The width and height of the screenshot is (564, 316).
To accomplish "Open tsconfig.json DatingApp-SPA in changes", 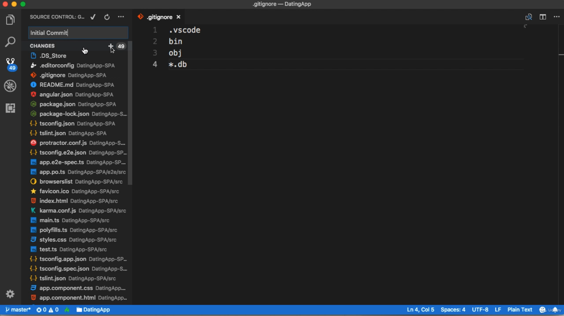I will tap(78, 123).
